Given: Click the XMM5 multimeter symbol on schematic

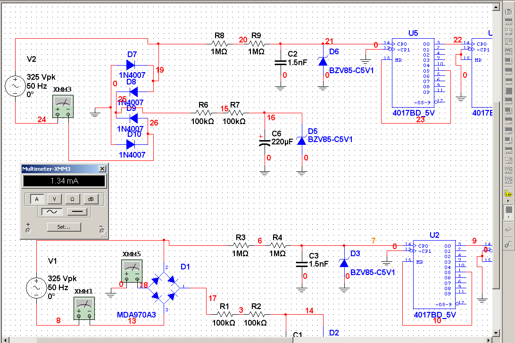Looking at the screenshot, I should tap(132, 271).
